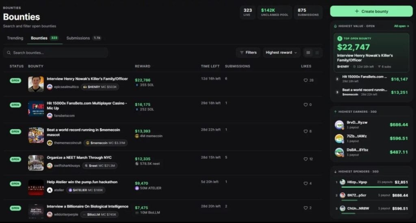Focus the Search bounties field
Screen dimensions: 416x223
56,53
